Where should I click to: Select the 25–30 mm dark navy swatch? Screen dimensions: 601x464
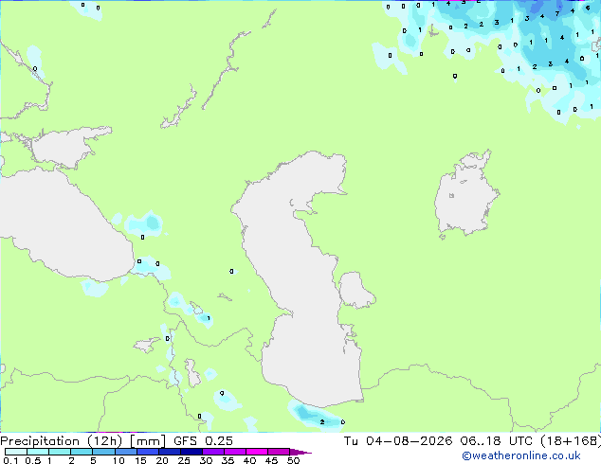point(191,452)
